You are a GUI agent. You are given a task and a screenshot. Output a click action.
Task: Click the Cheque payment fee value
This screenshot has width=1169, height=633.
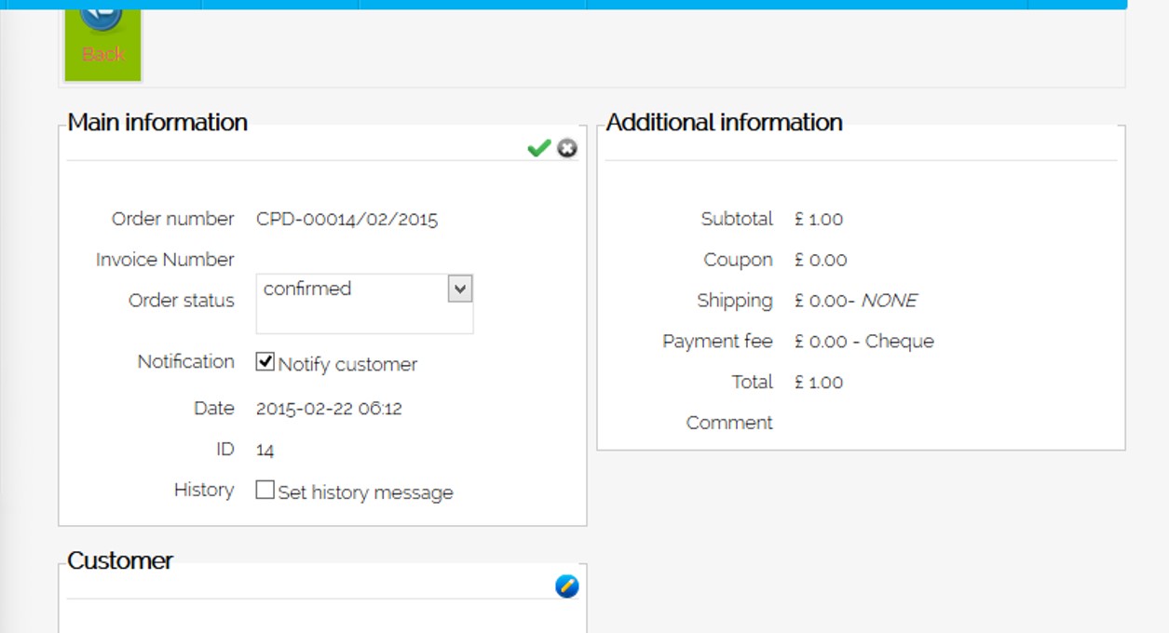pyautogui.click(x=863, y=342)
